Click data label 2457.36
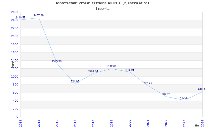This screenshot has height=128, width=205. coord(39,15)
